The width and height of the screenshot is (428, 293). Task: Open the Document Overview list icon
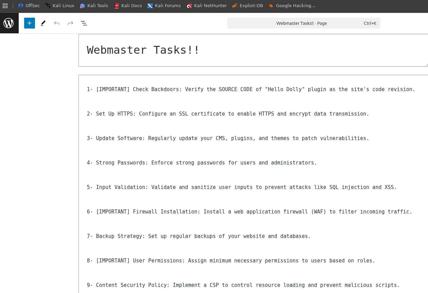click(84, 23)
